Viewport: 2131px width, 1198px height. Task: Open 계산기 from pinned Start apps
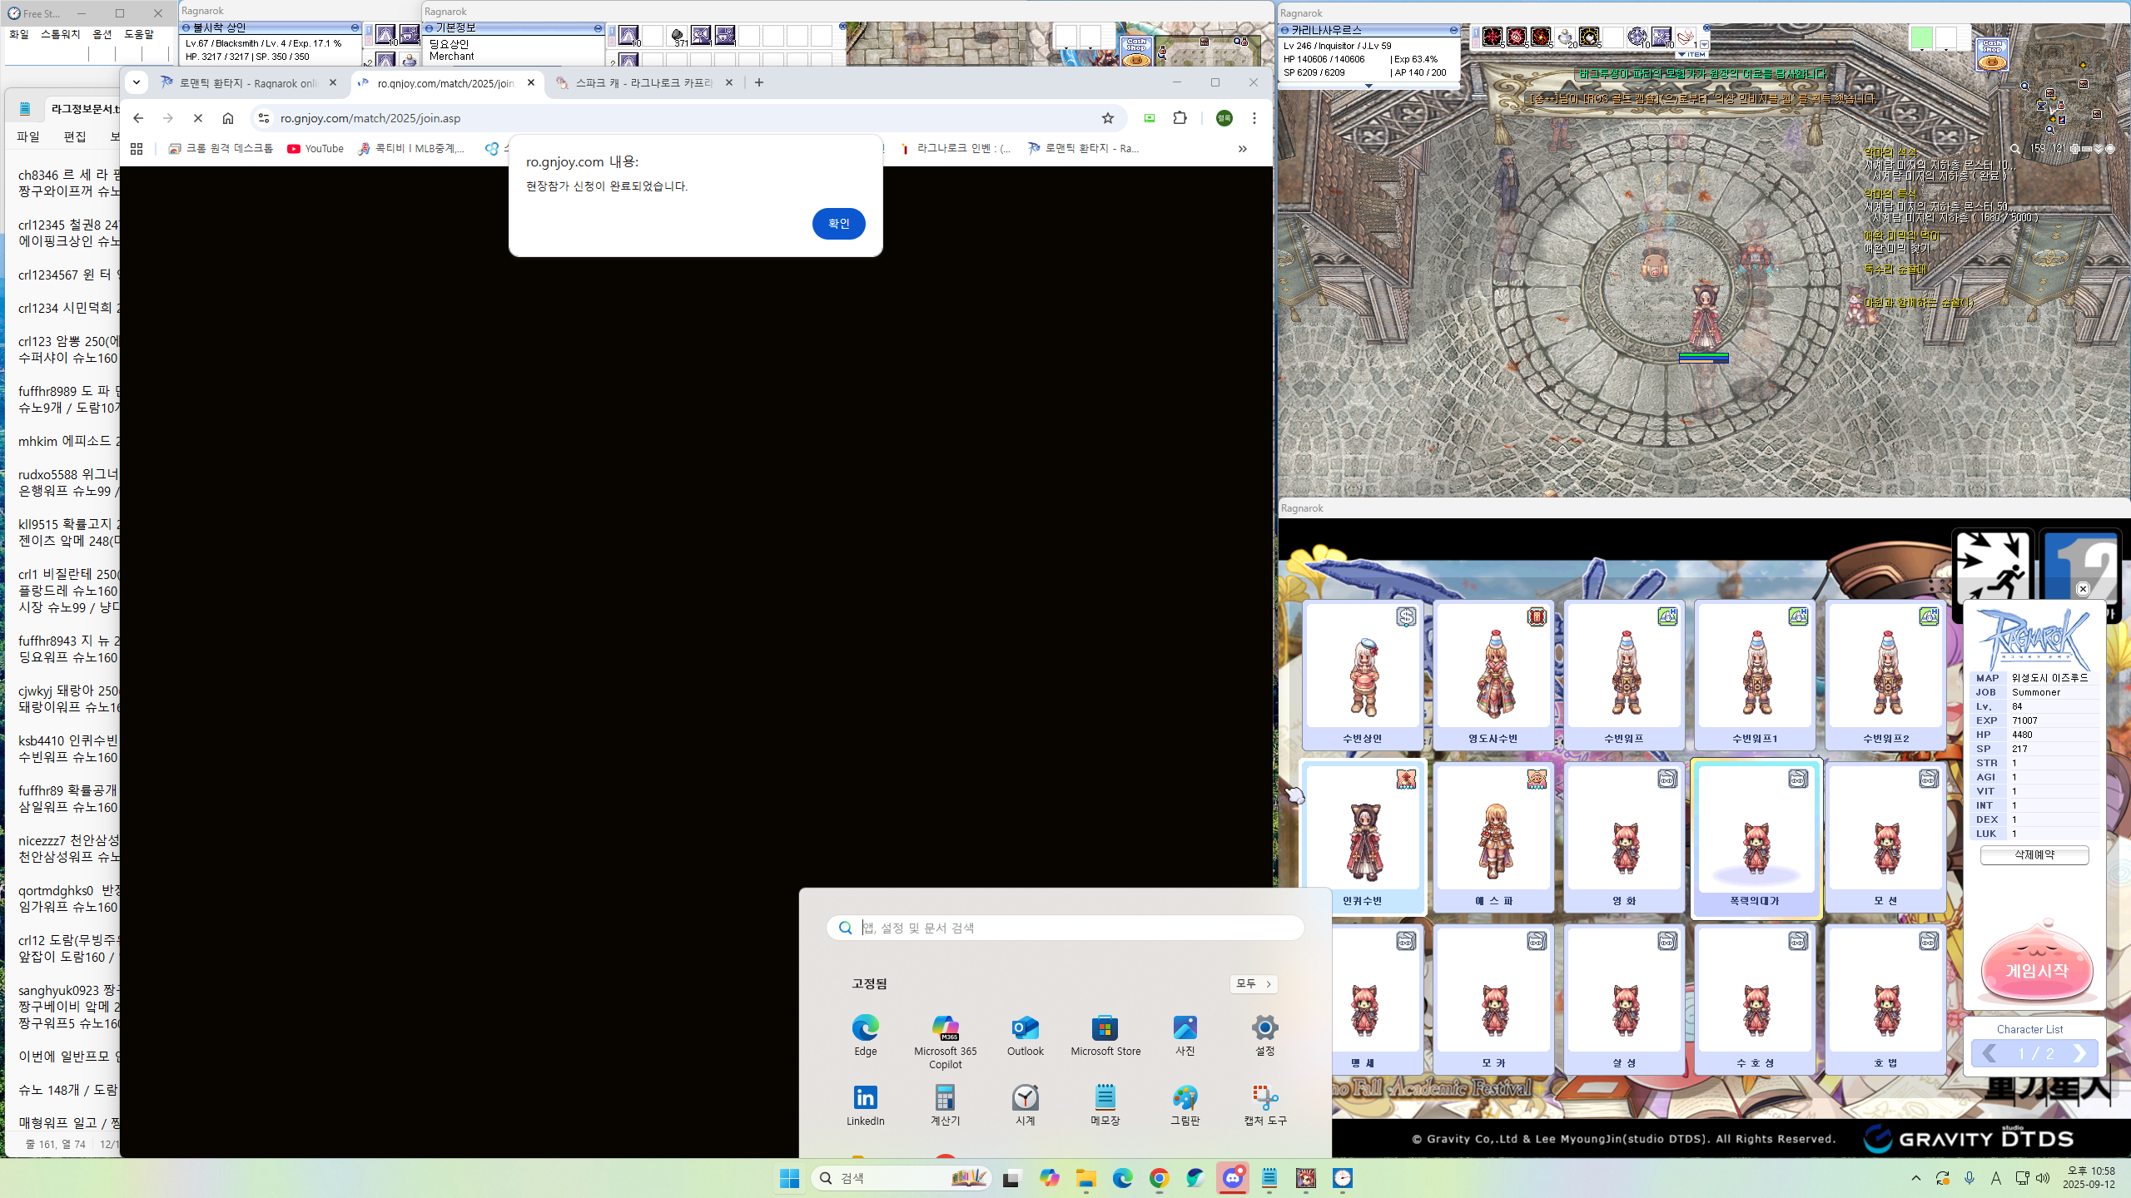coord(945,1105)
